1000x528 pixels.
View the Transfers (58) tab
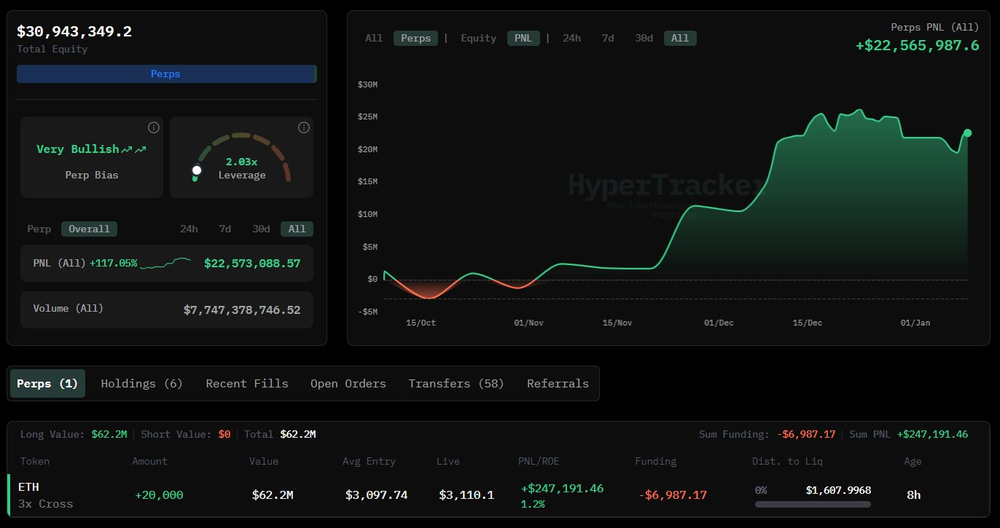coord(456,384)
